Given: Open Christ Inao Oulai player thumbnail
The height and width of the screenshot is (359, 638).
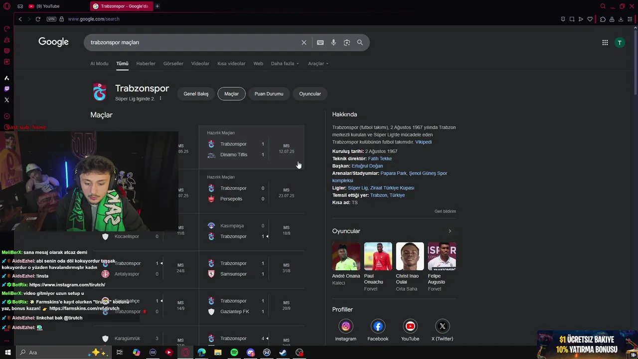Looking at the screenshot, I should [x=410, y=256].
